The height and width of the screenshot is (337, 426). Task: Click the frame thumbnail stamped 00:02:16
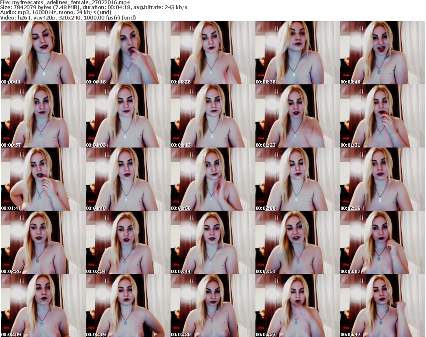(x=383, y=179)
